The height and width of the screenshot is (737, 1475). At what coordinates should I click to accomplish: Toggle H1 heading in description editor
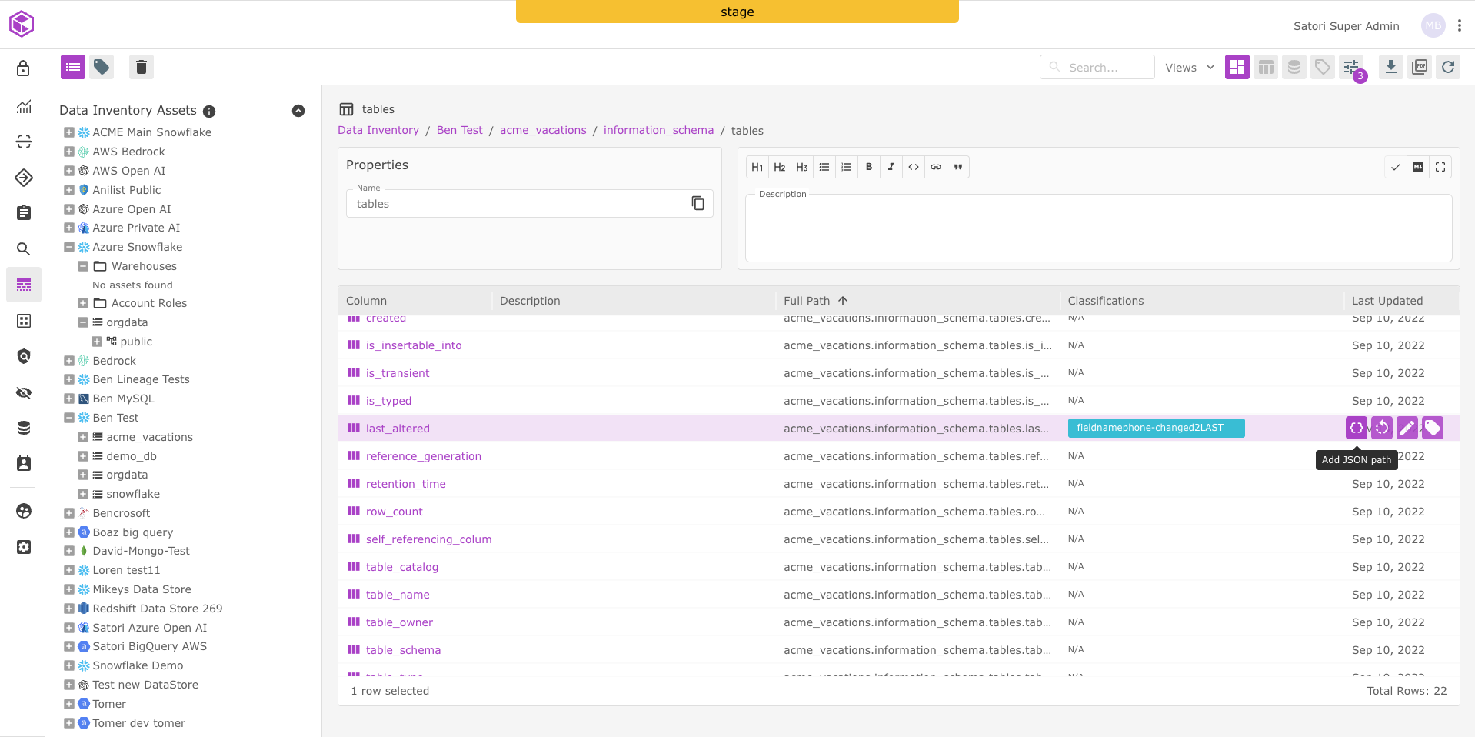(x=757, y=167)
